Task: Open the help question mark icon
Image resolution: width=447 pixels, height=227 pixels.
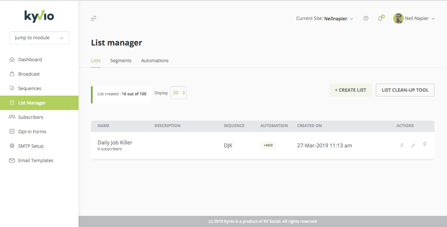Action: (x=366, y=18)
